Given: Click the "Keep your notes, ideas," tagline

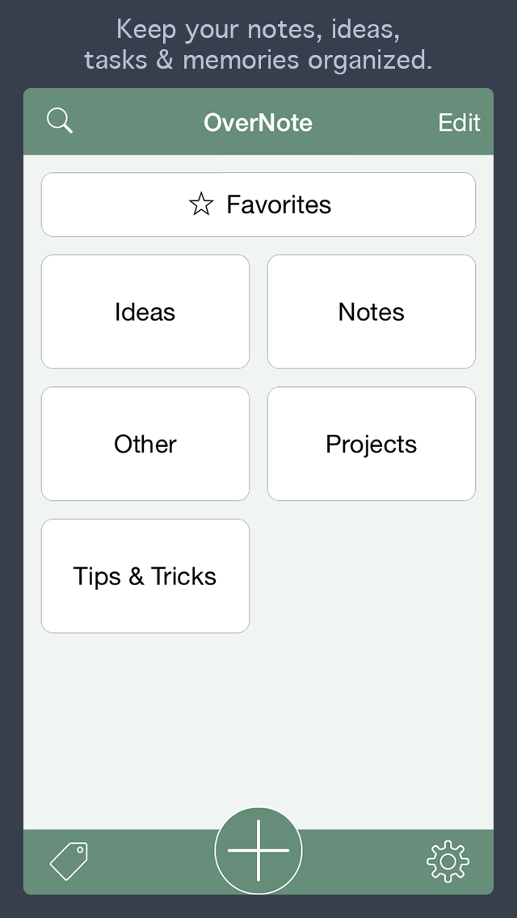Looking at the screenshot, I should point(258,29).
